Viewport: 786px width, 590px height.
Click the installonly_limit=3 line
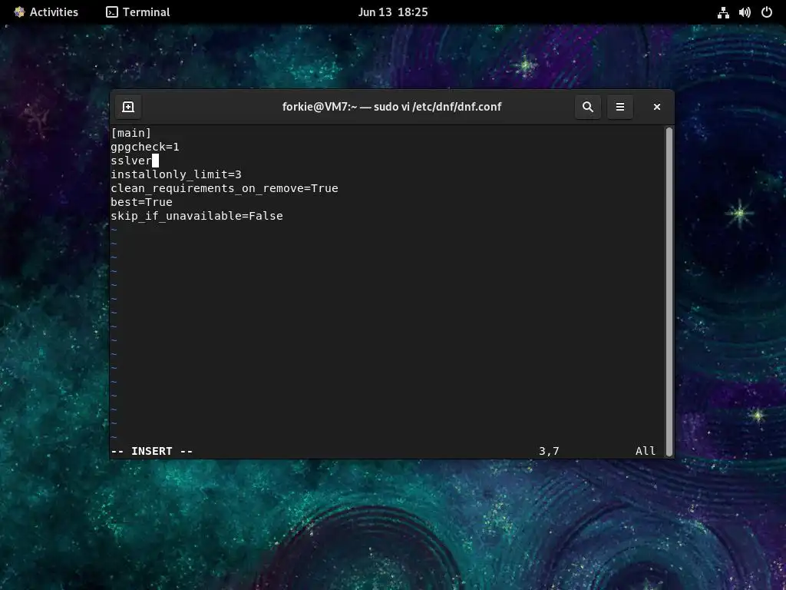tap(176, 174)
